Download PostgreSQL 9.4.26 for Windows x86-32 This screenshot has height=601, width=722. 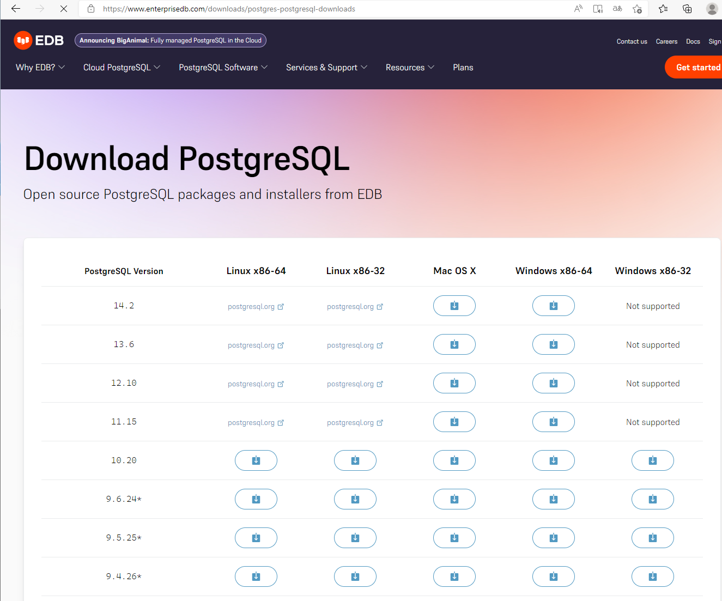pyautogui.click(x=653, y=576)
